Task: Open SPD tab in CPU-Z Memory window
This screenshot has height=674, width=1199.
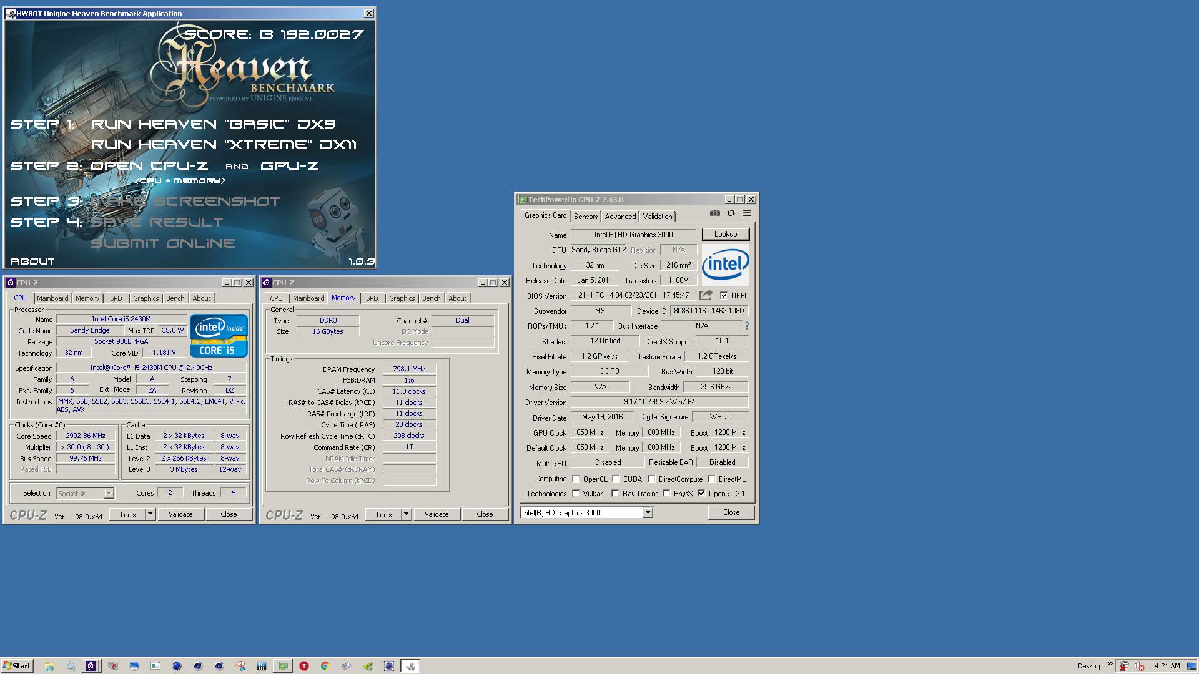Action: [x=372, y=298]
